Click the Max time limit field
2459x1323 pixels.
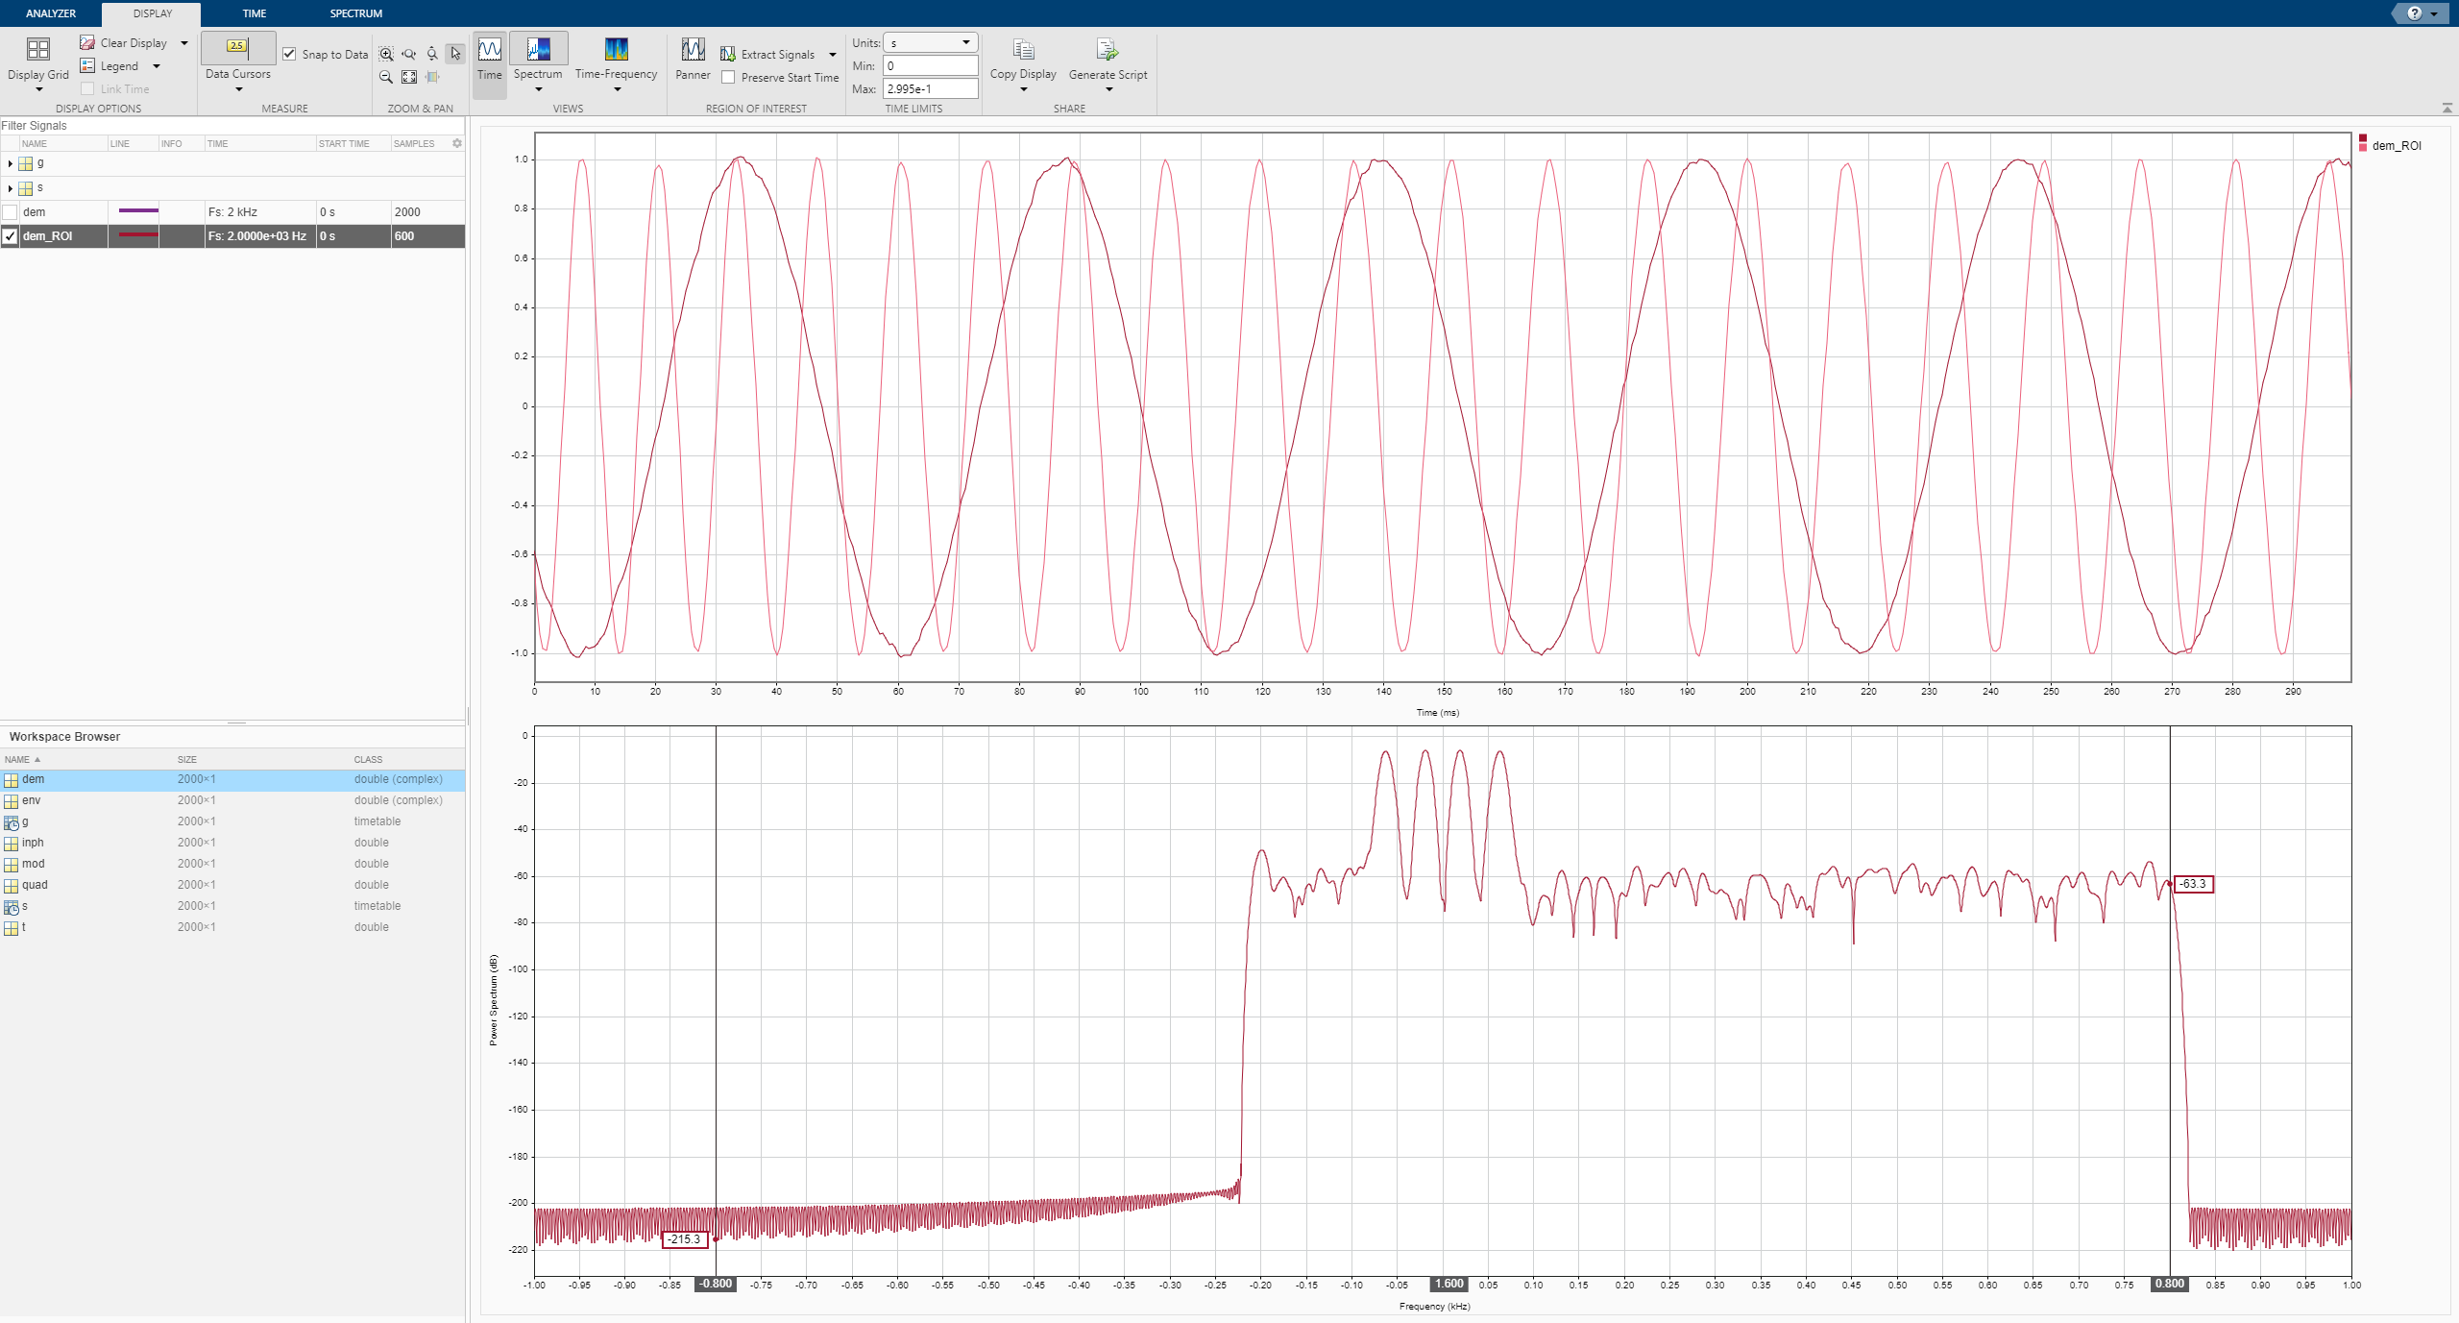click(930, 88)
